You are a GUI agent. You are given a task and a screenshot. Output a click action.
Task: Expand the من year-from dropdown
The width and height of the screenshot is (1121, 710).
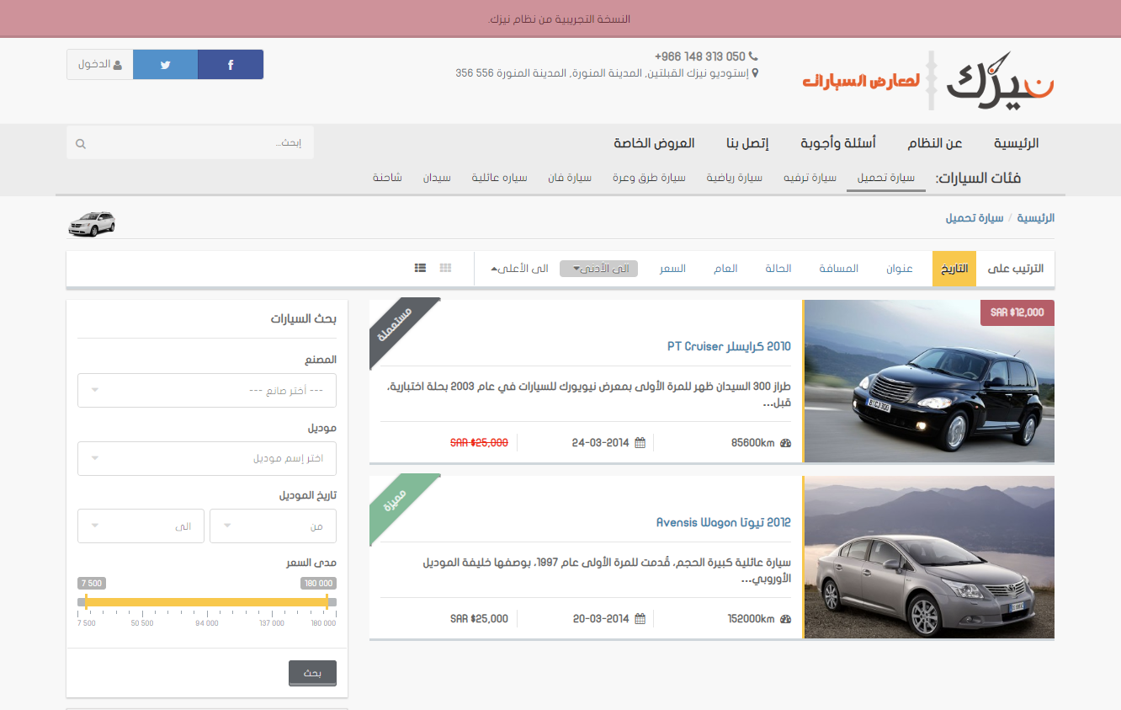[x=273, y=526]
